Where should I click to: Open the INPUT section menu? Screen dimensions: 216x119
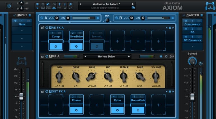(30, 15)
